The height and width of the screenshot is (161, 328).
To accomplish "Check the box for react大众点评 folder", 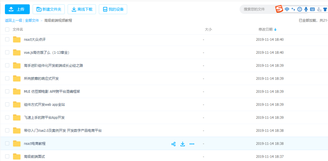I will 7,39.
